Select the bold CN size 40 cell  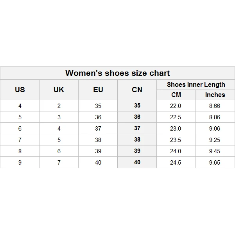click(x=137, y=162)
